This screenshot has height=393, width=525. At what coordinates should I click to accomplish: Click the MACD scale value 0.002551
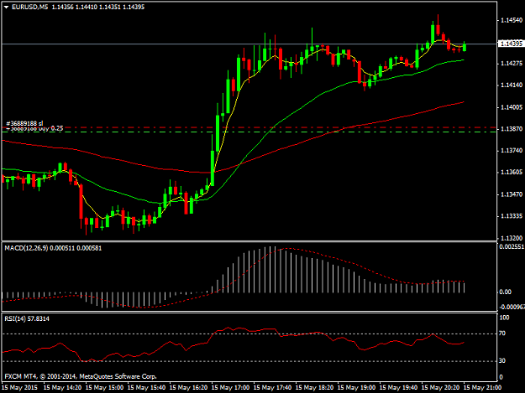(x=512, y=246)
